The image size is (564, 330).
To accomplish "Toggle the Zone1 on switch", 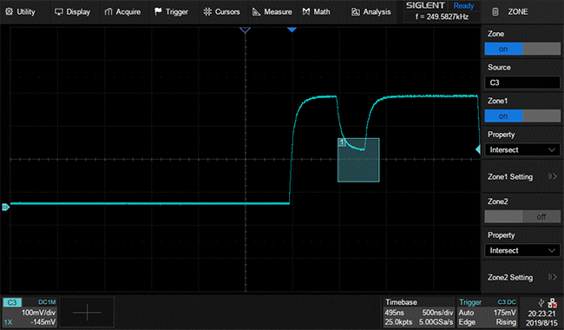I will coord(522,115).
